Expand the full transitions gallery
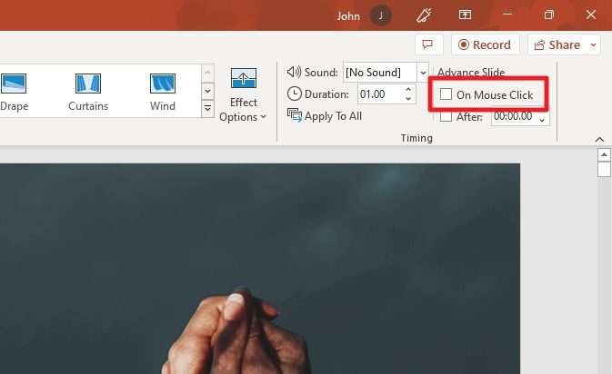Viewport: 612px width, 374px height. [x=207, y=108]
